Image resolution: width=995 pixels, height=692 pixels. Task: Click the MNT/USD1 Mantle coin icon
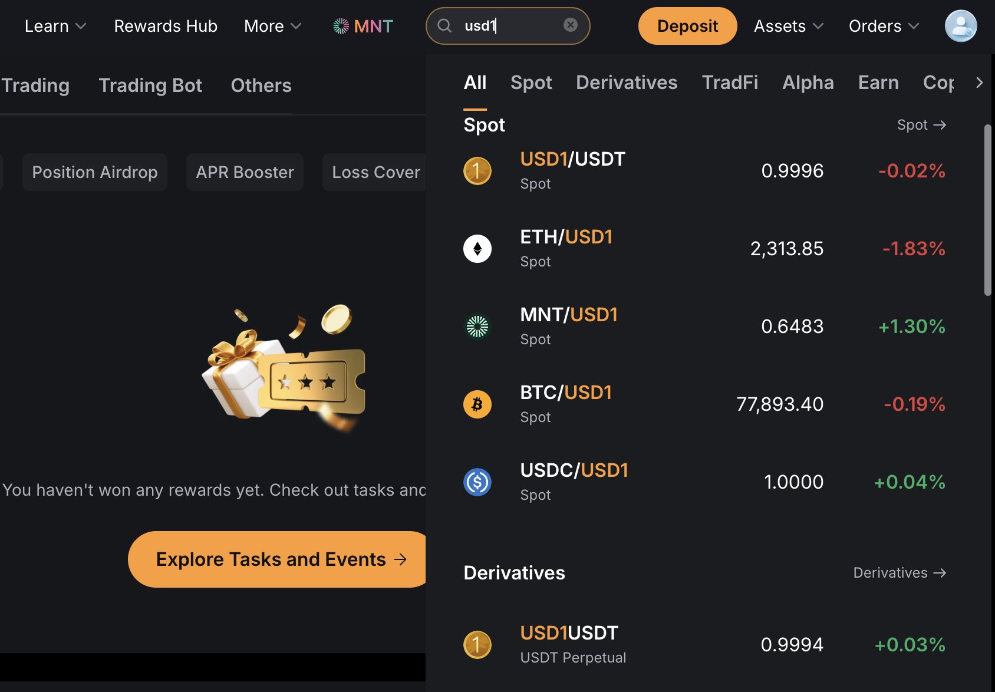point(477,327)
